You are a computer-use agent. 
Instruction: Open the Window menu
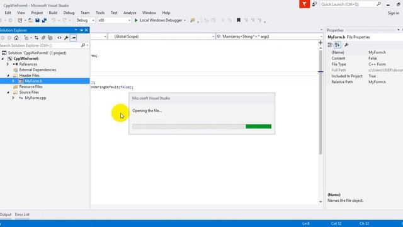149,13
